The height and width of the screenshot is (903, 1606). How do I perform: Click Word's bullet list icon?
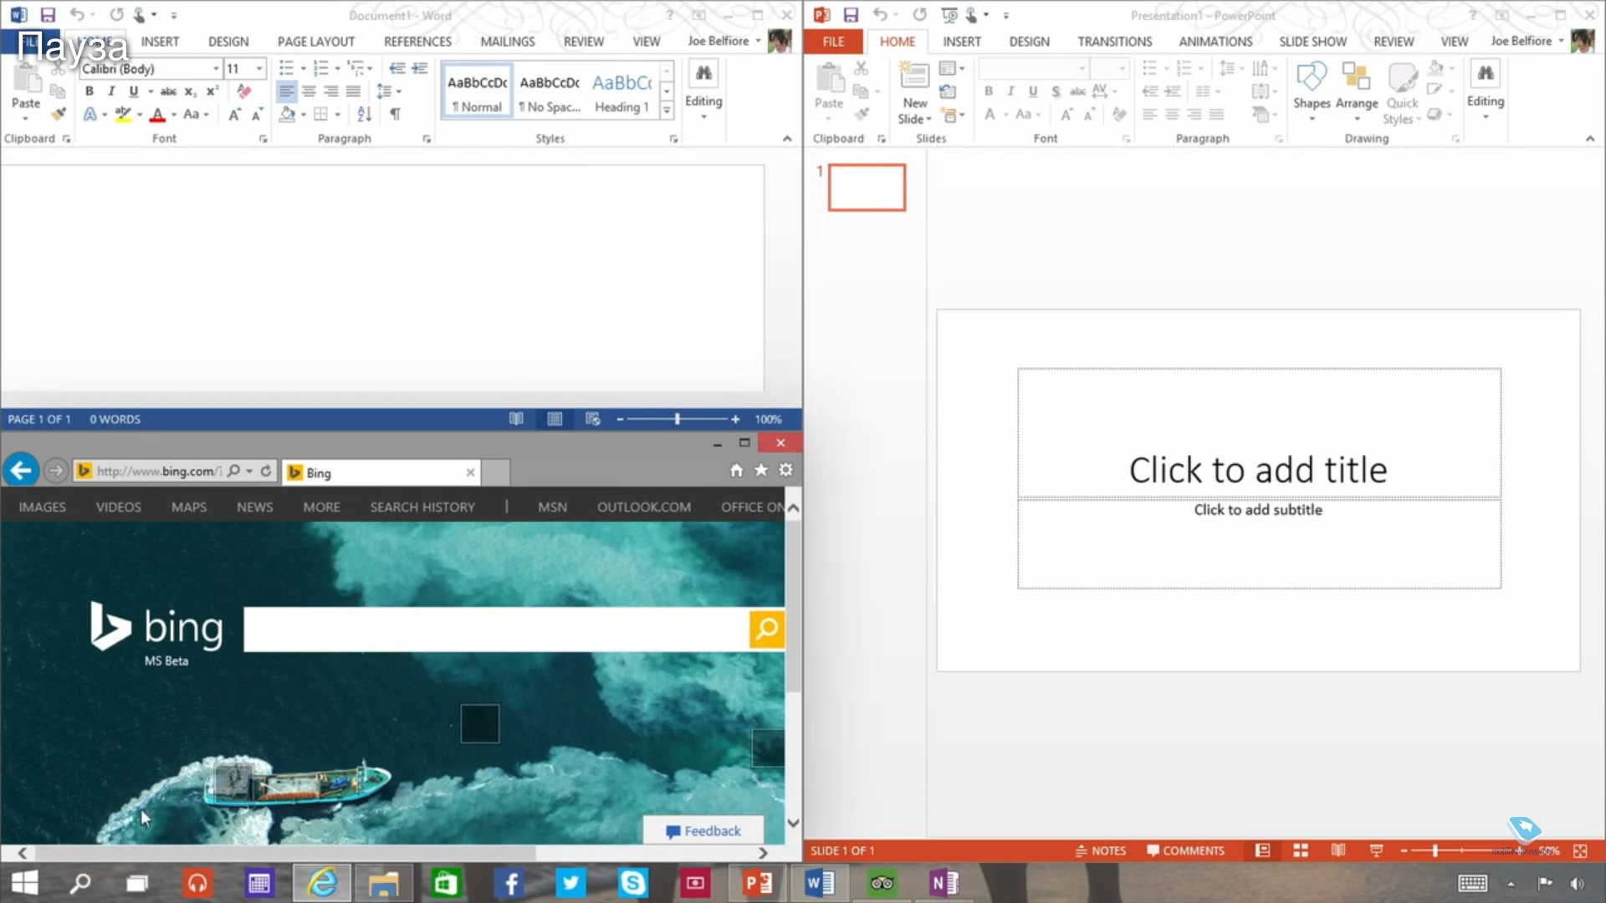[286, 68]
